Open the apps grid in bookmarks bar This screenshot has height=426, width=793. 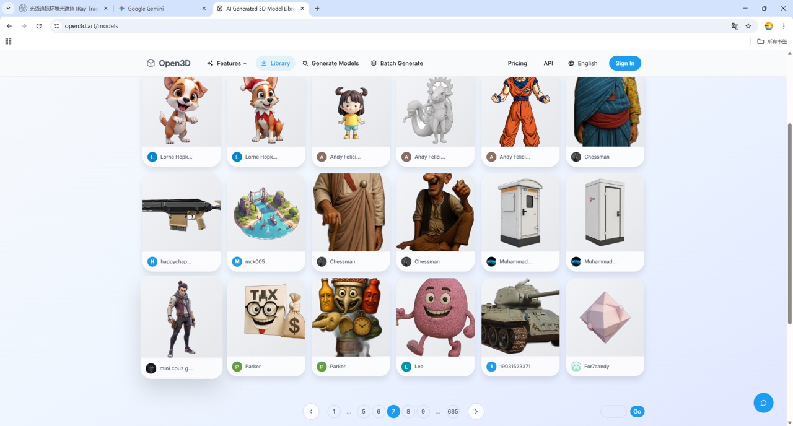click(x=8, y=41)
